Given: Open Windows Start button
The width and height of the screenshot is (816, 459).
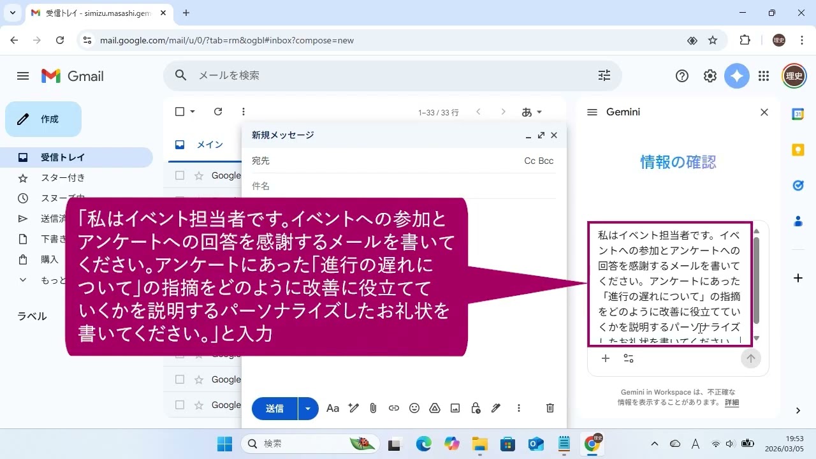Looking at the screenshot, I should tap(224, 444).
